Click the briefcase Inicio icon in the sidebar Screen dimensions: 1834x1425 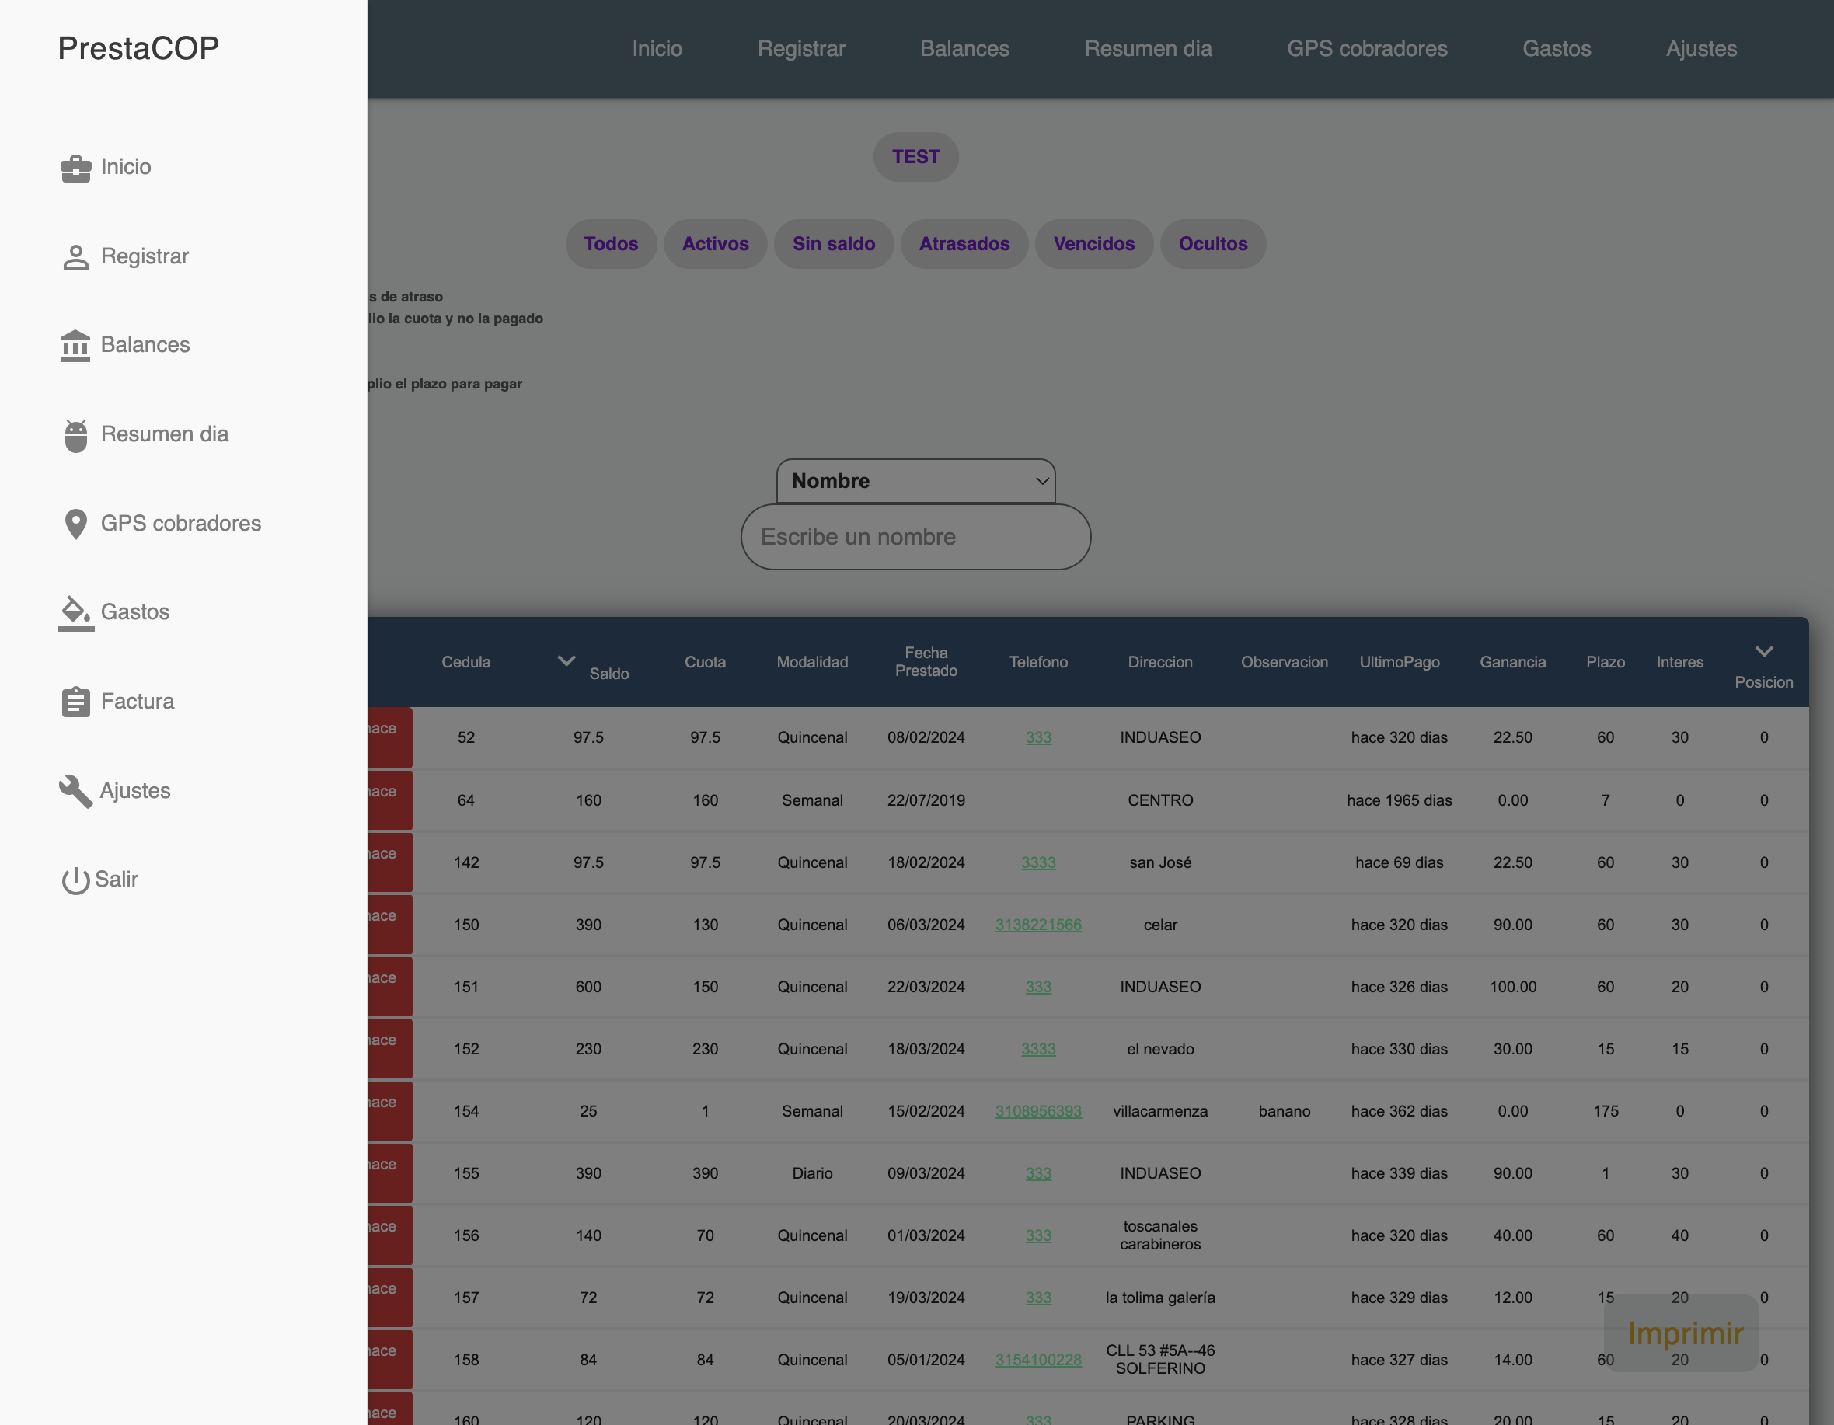75,168
